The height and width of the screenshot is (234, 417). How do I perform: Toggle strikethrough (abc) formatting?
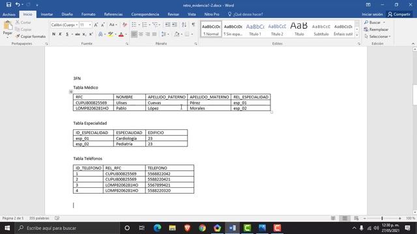coord(78,34)
